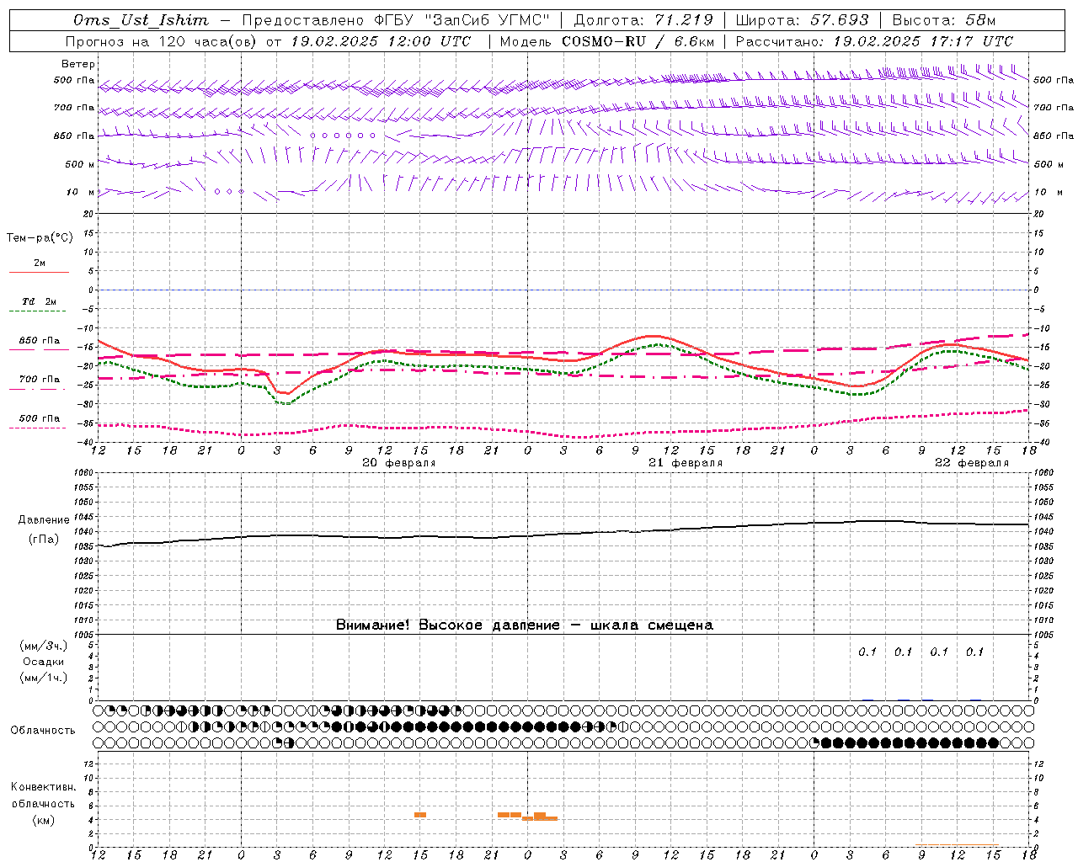
Task: Click the '(мм/1ч.)' precipitation unit label
Action: point(43,678)
